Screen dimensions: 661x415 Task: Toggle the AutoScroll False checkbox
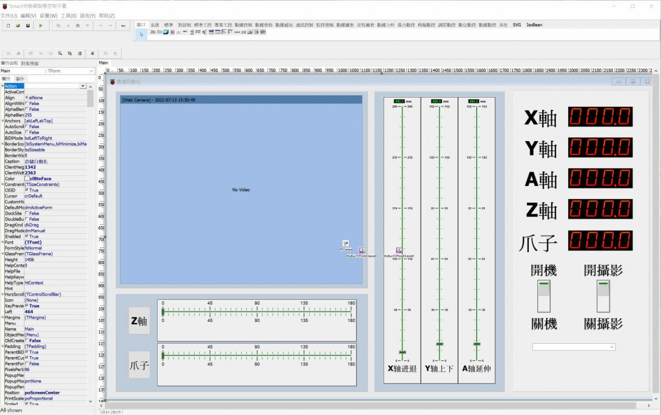(x=27, y=127)
